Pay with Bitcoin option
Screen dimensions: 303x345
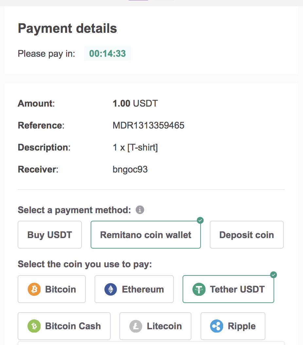pos(52,289)
